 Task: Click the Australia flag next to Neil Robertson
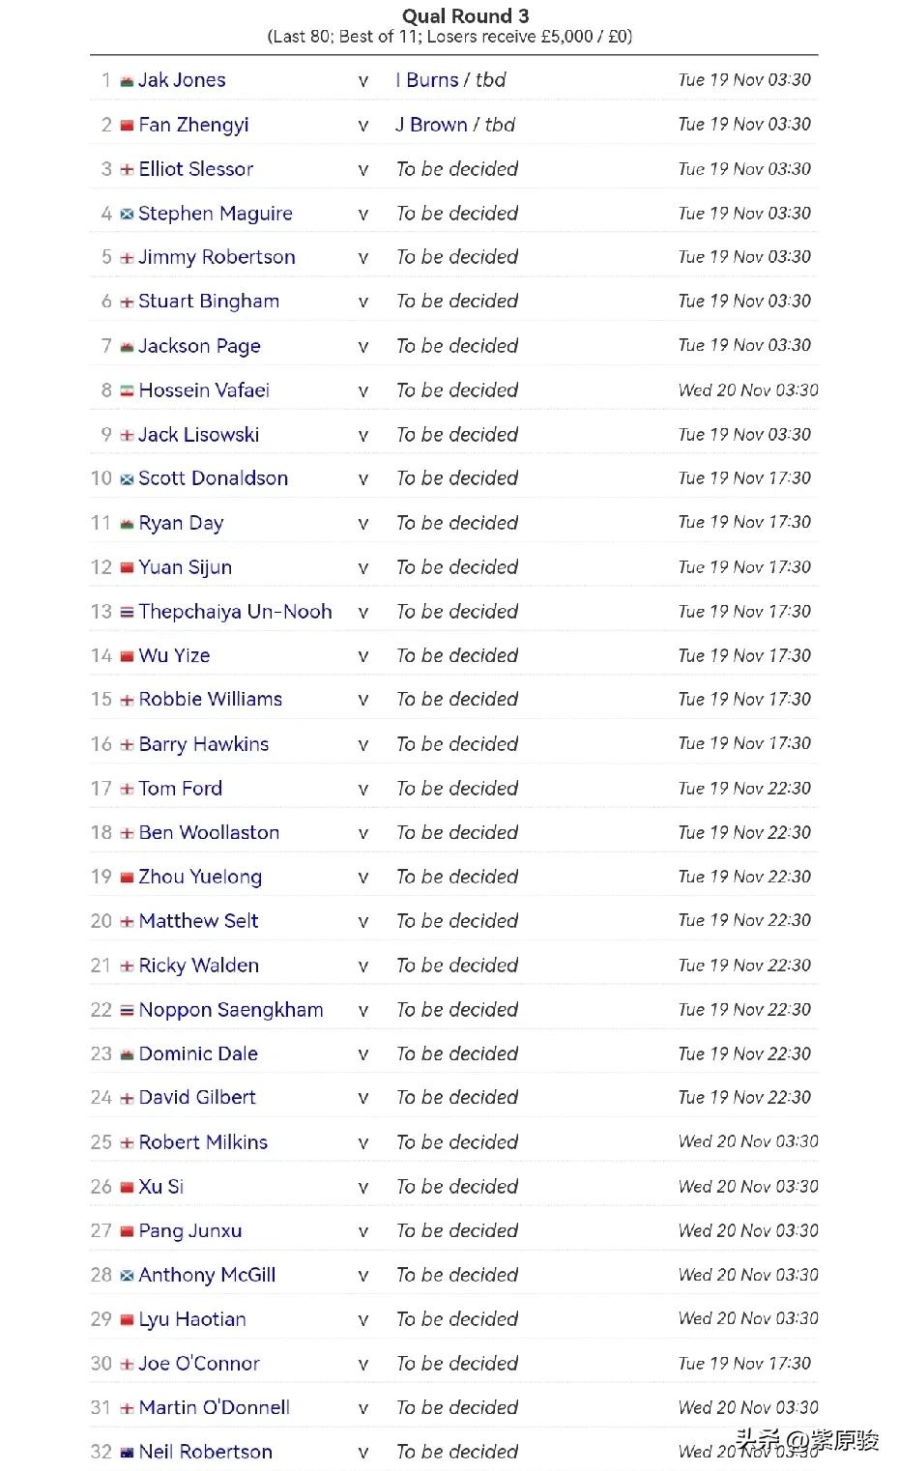[127, 1453]
